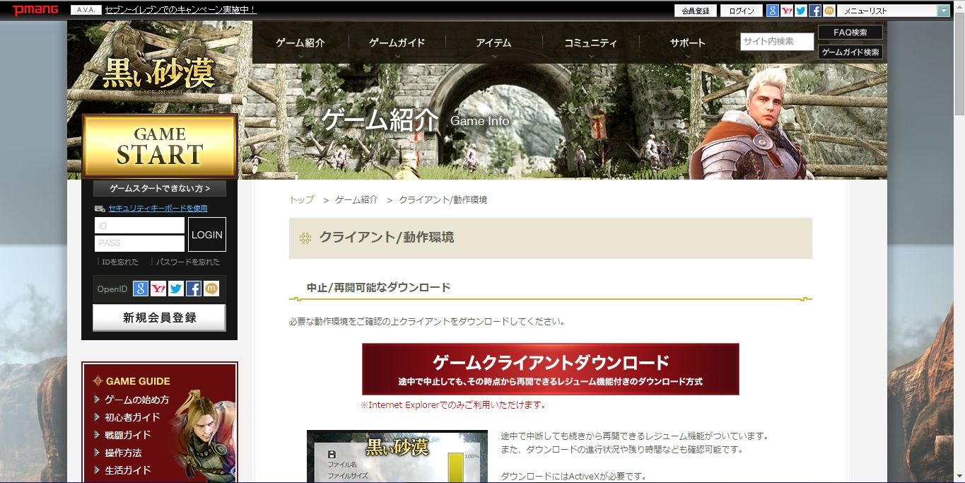This screenshot has width=965, height=483.
Task: Click the IDを忘れた link
Action: coord(120,262)
